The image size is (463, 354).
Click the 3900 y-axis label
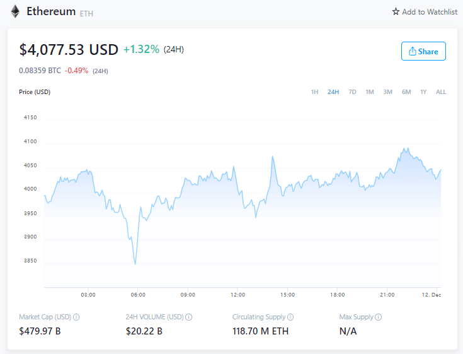point(30,237)
